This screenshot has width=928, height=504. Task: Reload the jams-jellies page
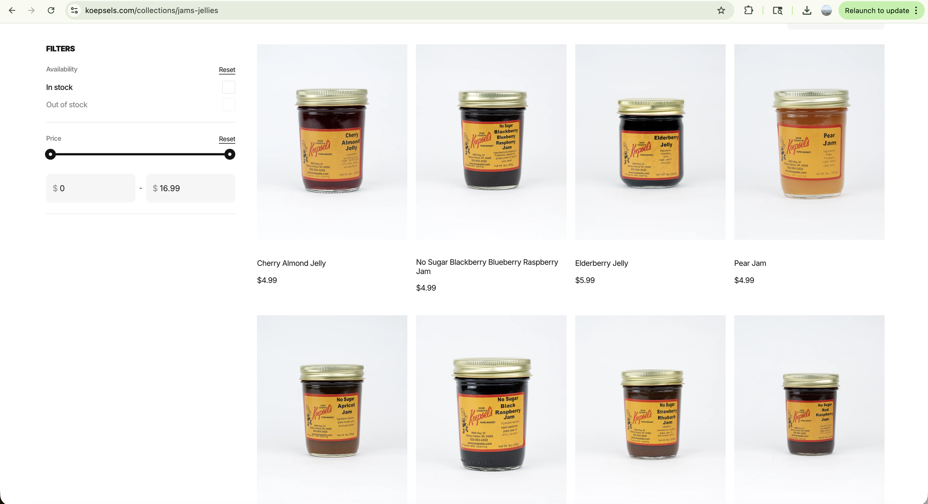click(x=51, y=10)
